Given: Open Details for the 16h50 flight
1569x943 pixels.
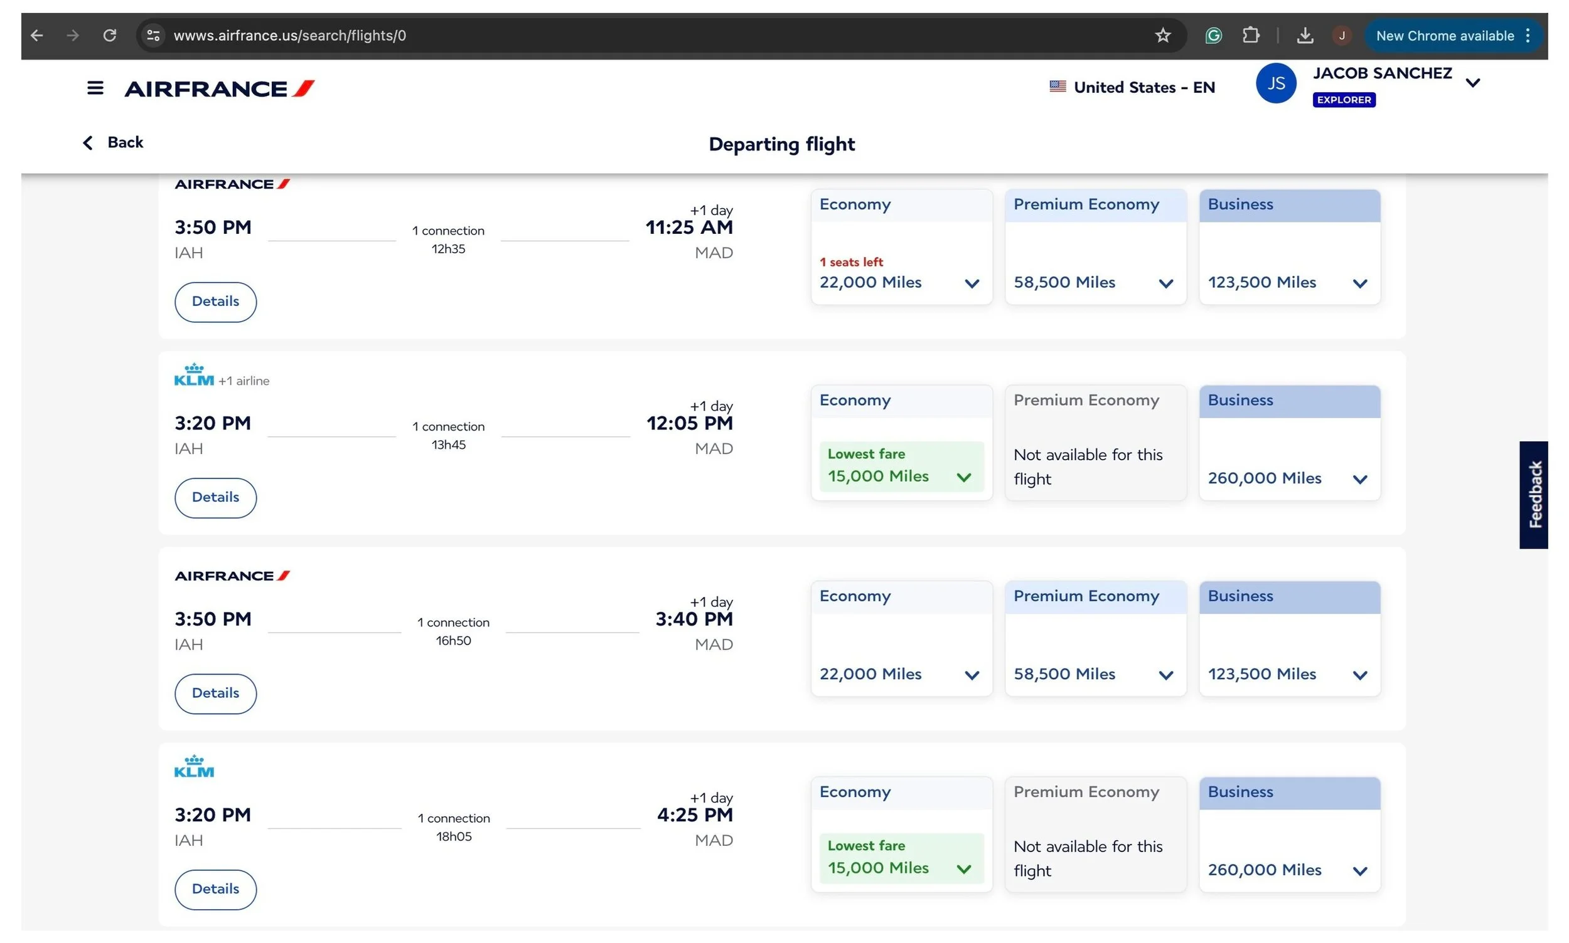Looking at the screenshot, I should pos(215,693).
